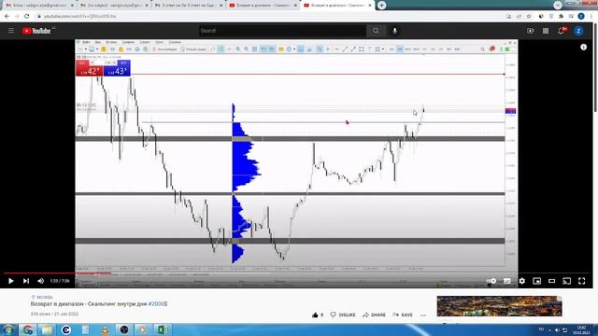Bookmark this page with the star
Viewport: 598px width, 336px height.
[529, 17]
